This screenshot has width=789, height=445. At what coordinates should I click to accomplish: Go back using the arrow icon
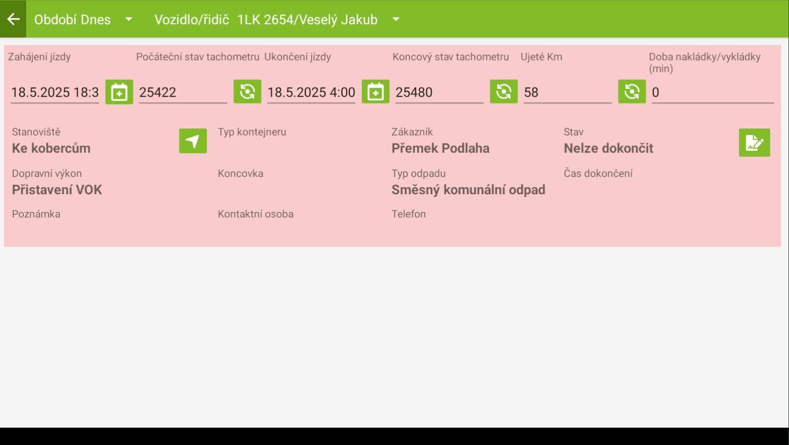click(13, 19)
